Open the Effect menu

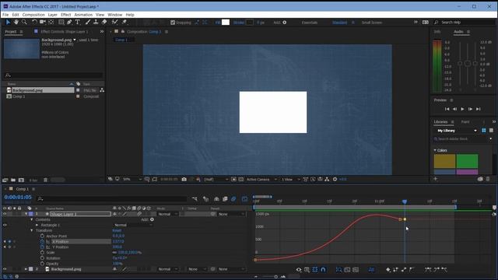(65, 15)
